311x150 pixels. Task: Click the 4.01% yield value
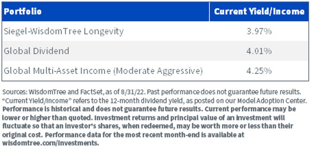[259, 51]
